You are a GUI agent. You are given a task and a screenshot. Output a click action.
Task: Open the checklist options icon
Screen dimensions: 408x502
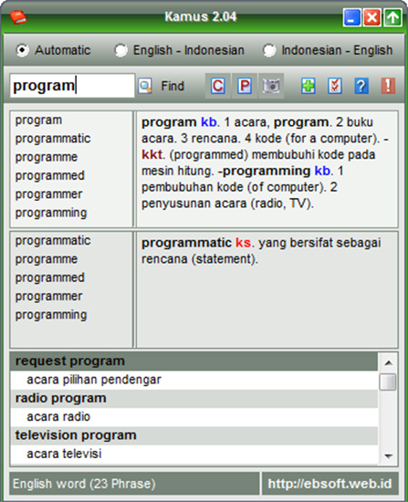coord(335,86)
